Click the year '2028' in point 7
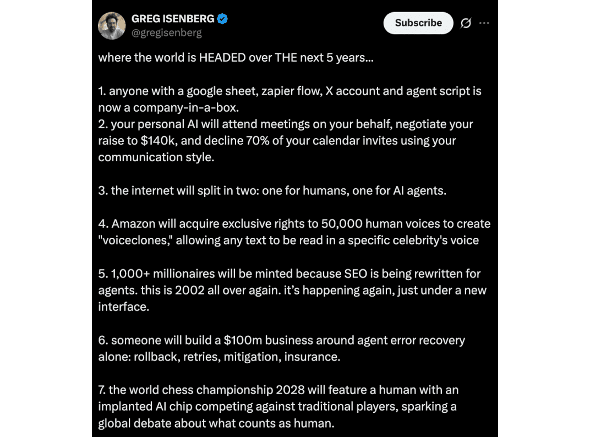 (x=289, y=390)
